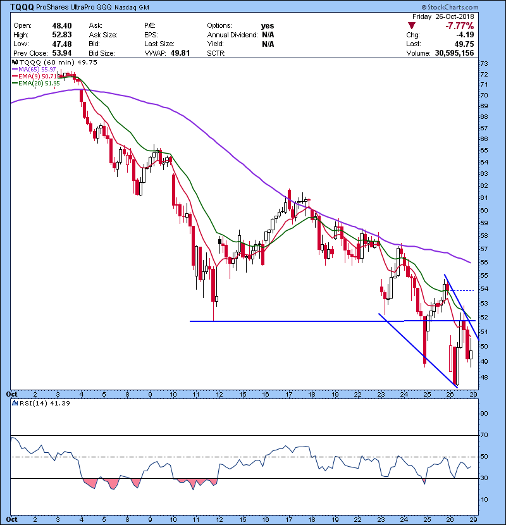This screenshot has height=525, width=506.
Task: Click date 22 on the price chart axis
Action: point(357,394)
